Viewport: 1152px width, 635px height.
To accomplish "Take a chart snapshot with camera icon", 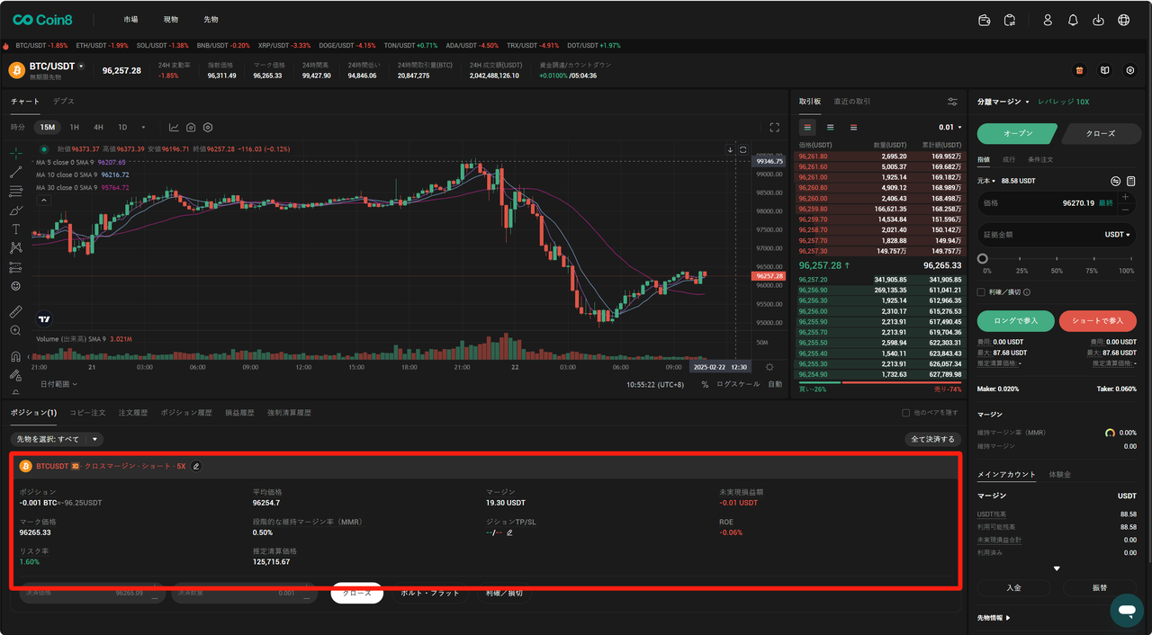I will [191, 128].
